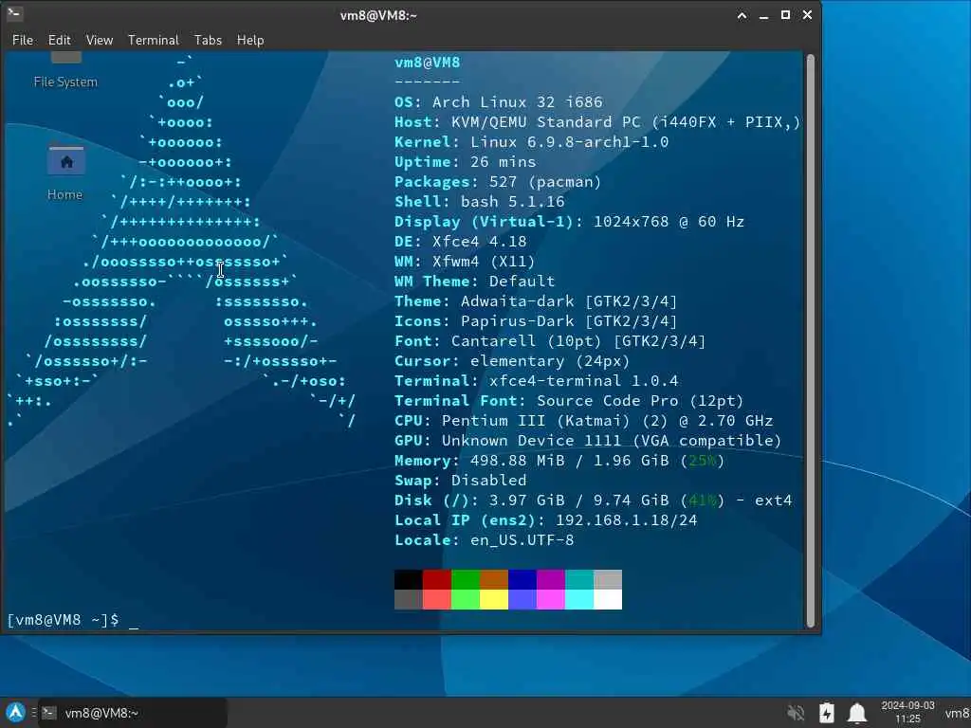Click the light gray color block

pos(608,579)
